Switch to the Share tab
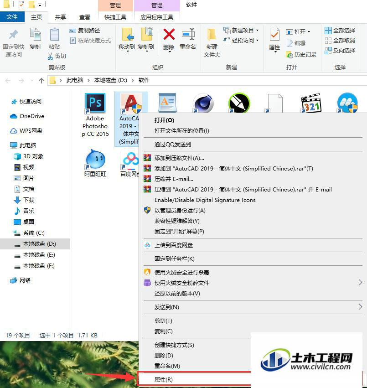Viewport: 367px width, 388px height. pyautogui.click(x=61, y=17)
